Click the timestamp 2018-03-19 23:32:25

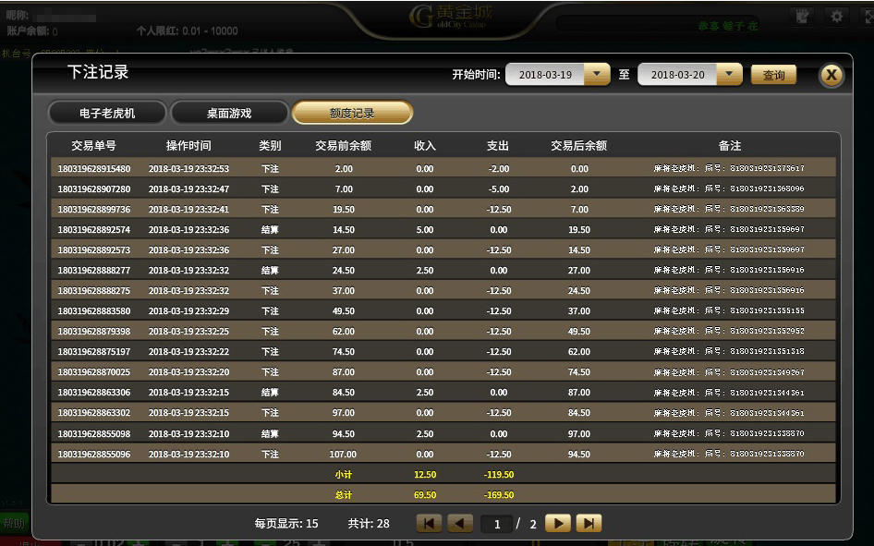(188, 332)
